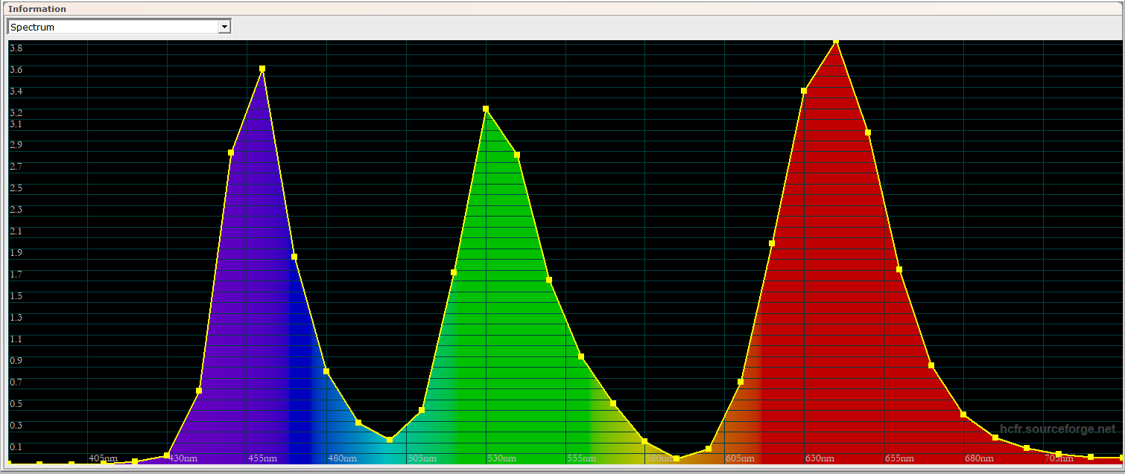Click the 630nm axis label
The image size is (1125, 474).
(820, 458)
